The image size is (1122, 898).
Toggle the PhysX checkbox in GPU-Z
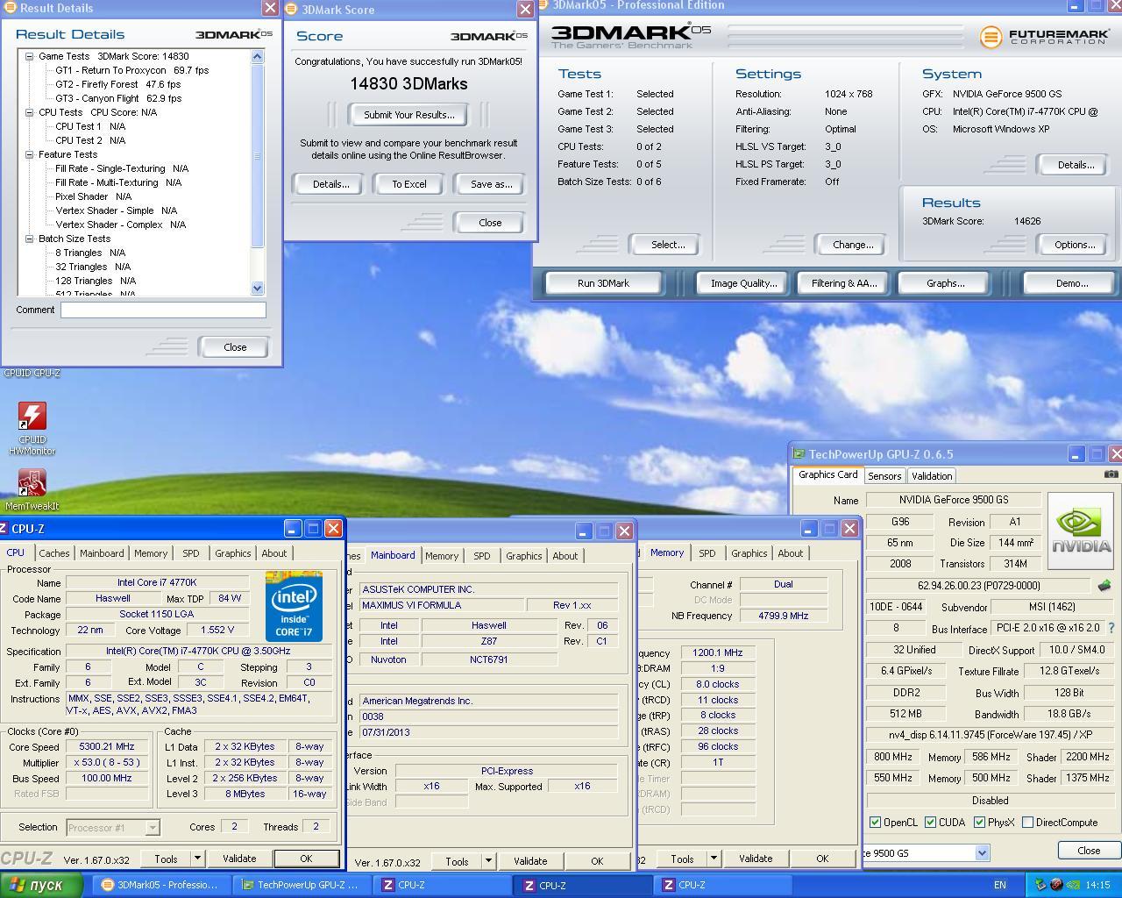click(x=979, y=823)
